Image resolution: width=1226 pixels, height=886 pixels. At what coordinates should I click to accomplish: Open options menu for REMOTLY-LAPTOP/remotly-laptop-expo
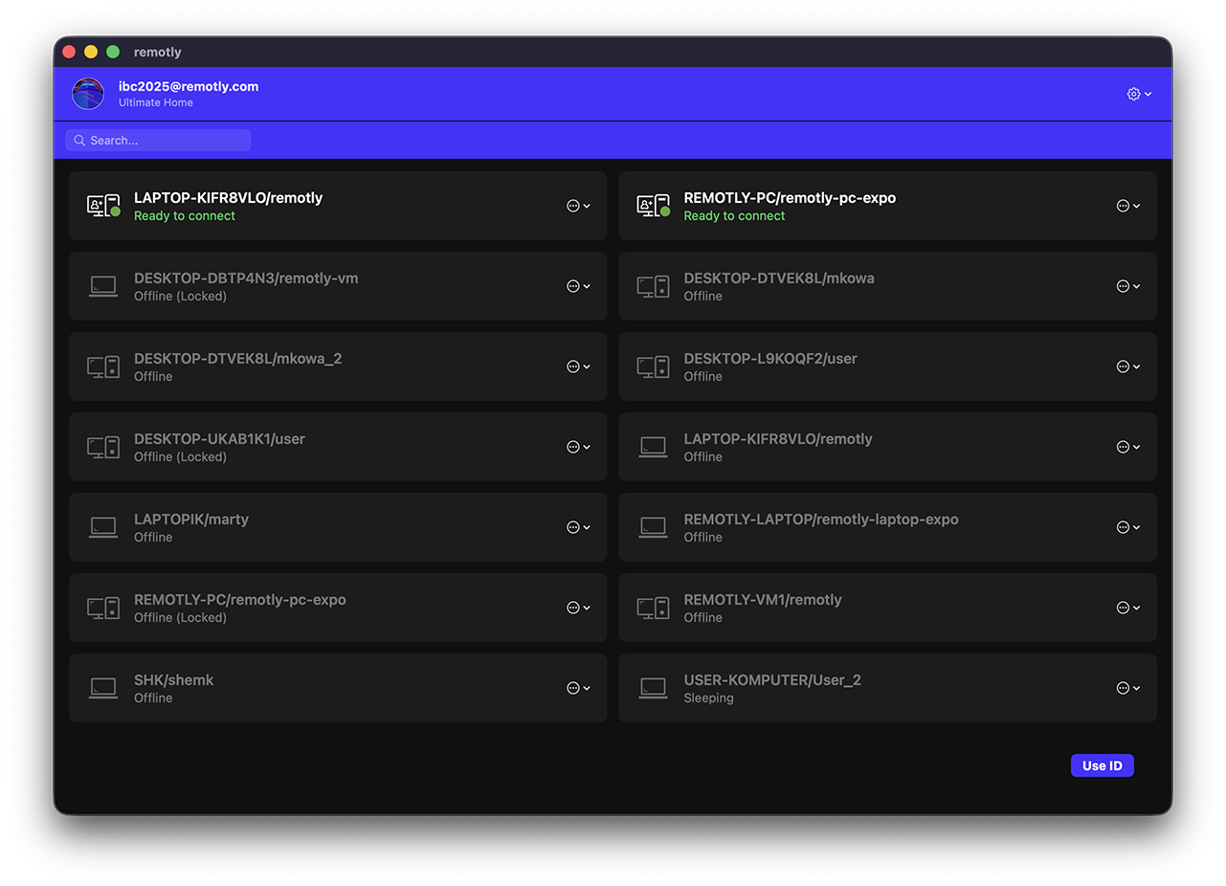pos(1128,527)
